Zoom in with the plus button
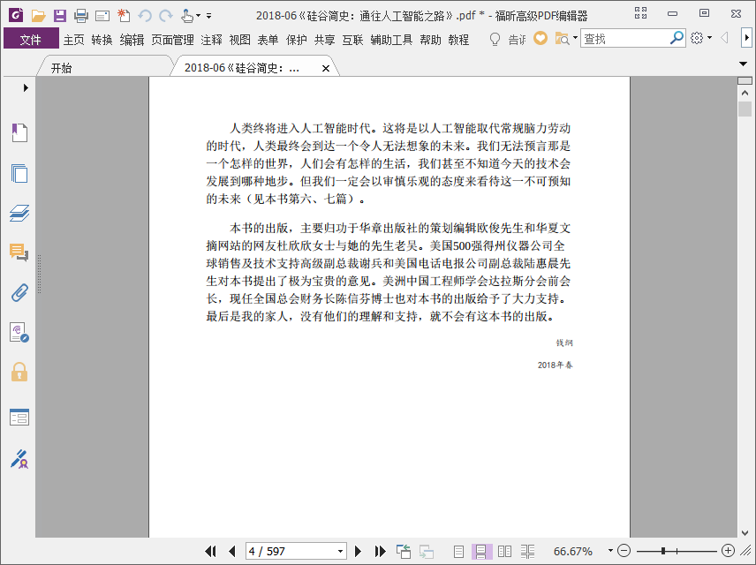Screen dimensions: 756x565 [x=728, y=551]
